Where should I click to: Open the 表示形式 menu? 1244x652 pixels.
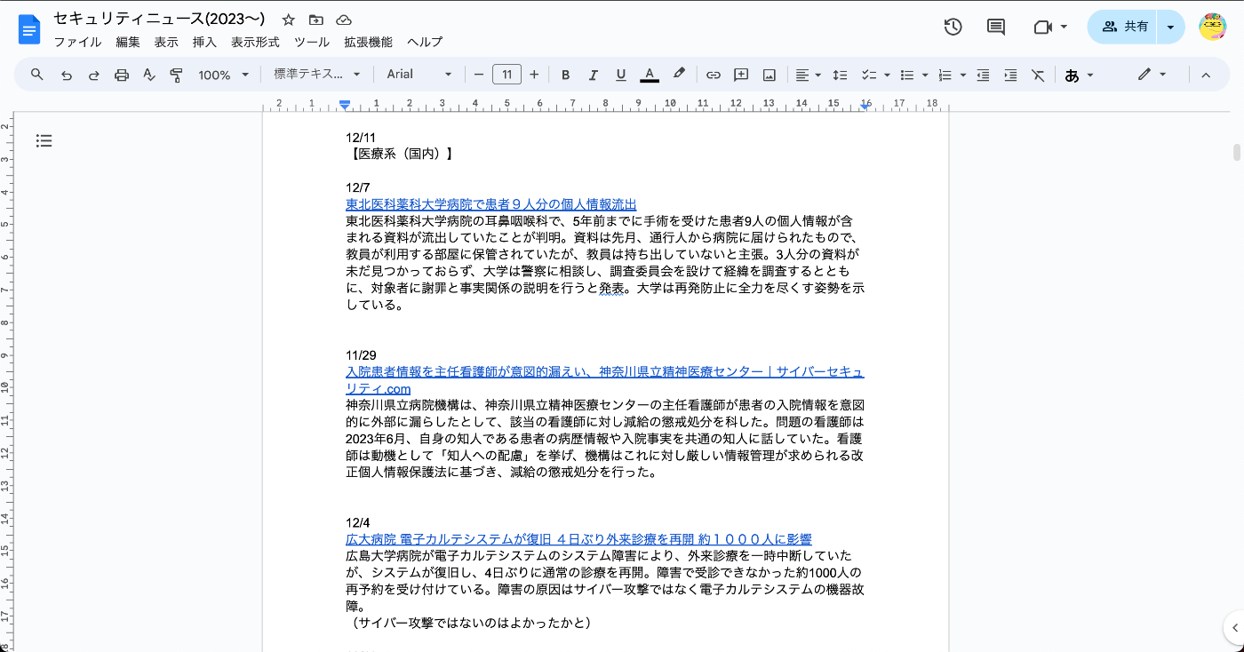point(255,42)
